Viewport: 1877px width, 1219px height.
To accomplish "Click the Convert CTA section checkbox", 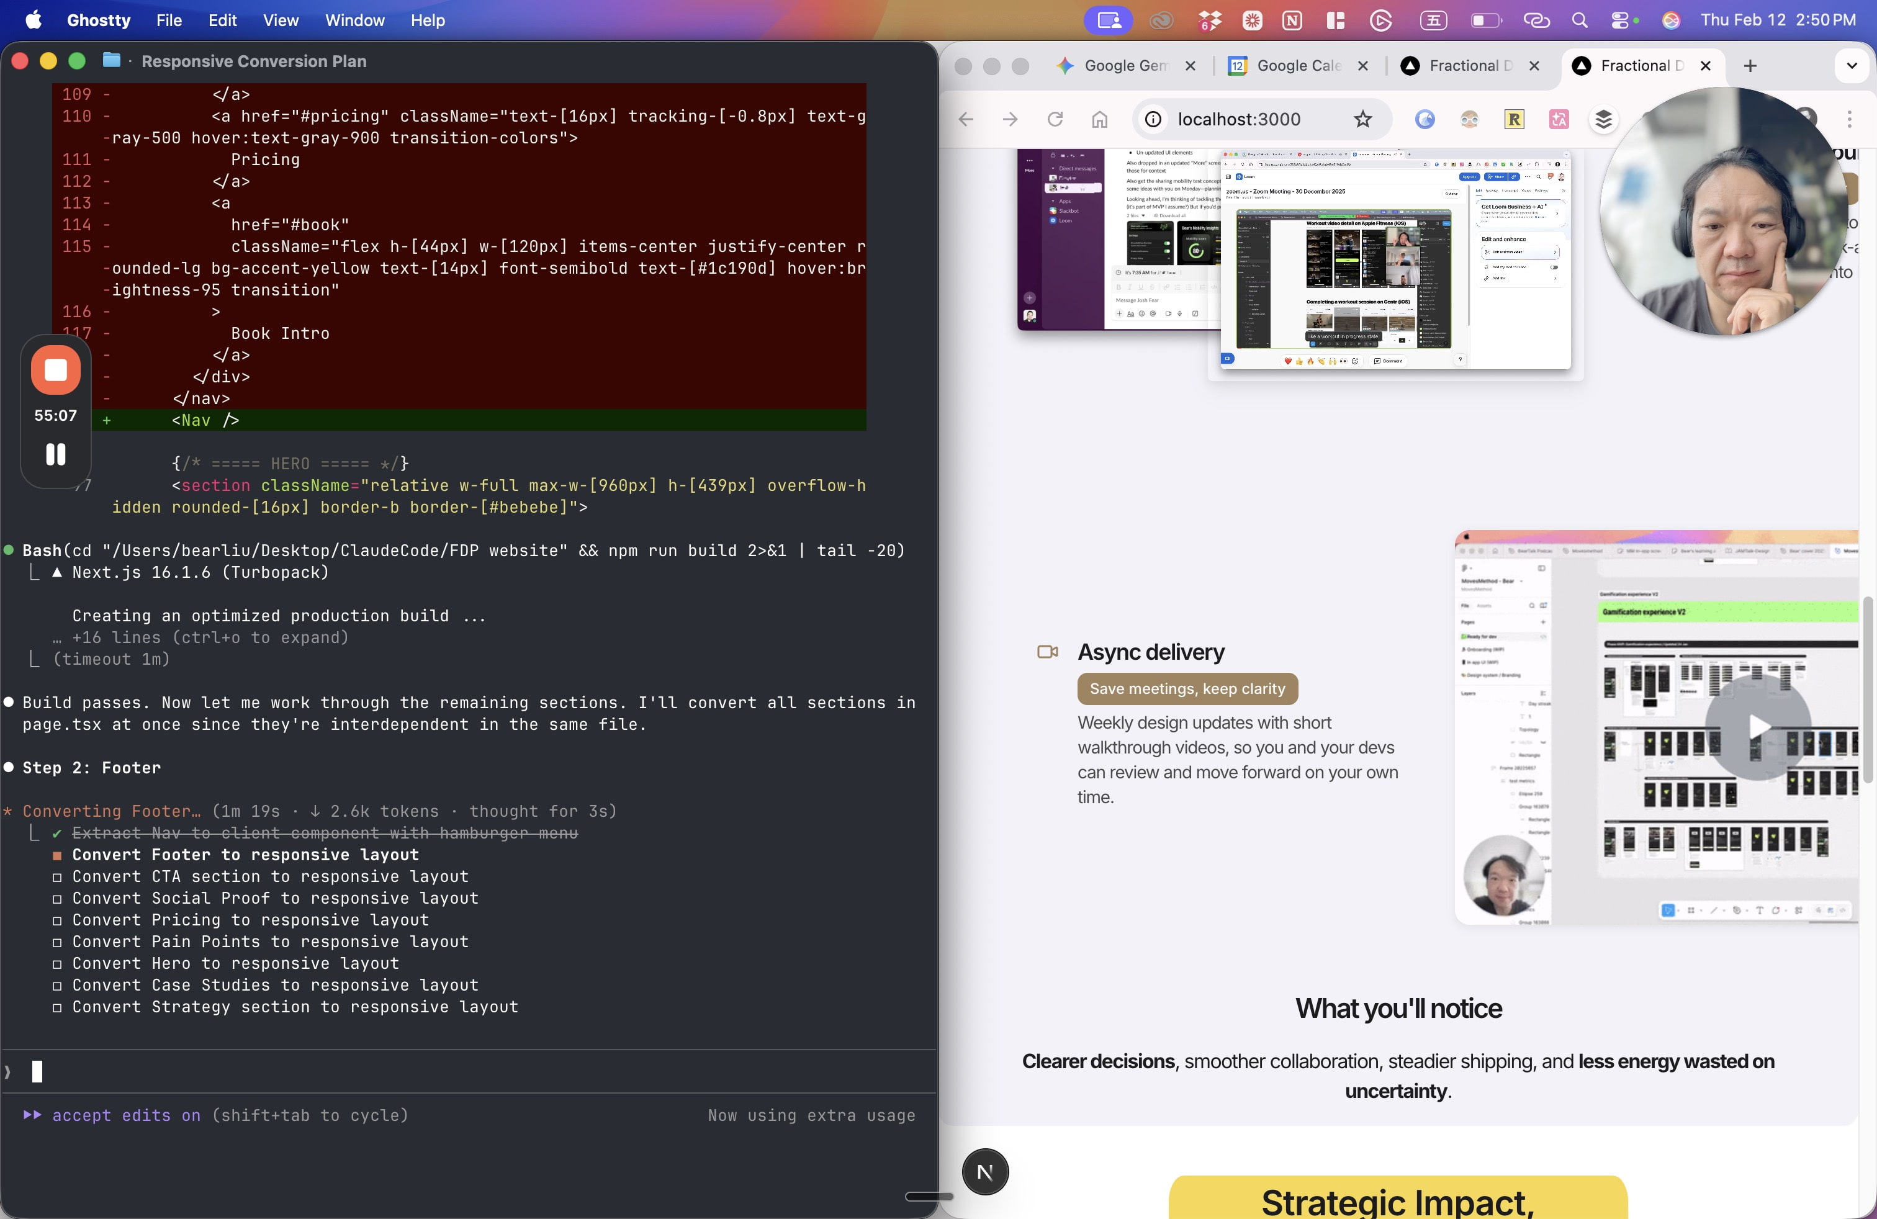I will coord(56,877).
